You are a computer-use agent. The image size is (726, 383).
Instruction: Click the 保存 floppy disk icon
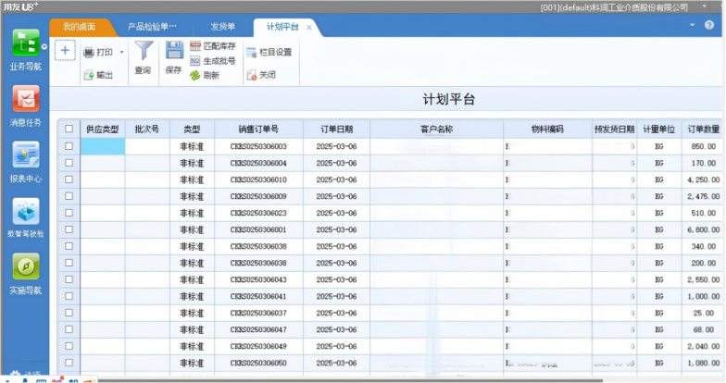174,50
